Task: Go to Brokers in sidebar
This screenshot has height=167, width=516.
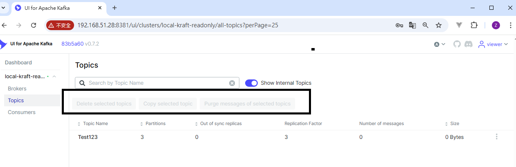Action: (17, 88)
